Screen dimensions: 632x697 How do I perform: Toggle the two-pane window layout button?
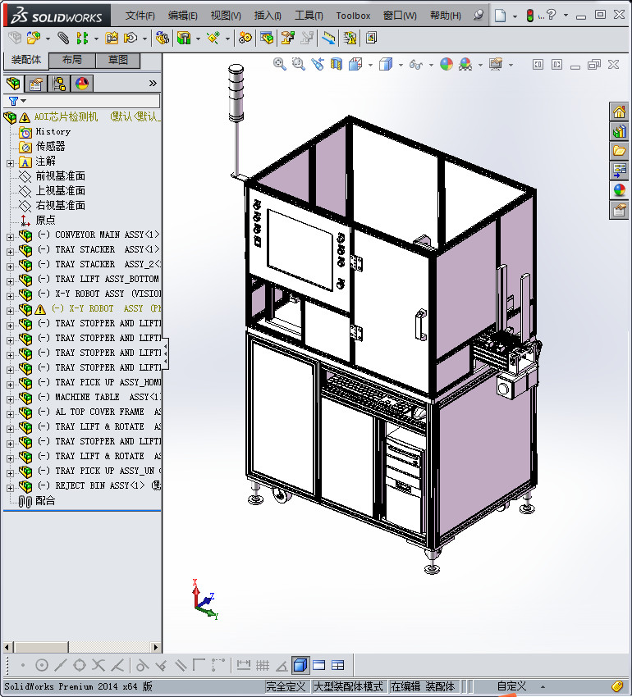click(x=319, y=666)
